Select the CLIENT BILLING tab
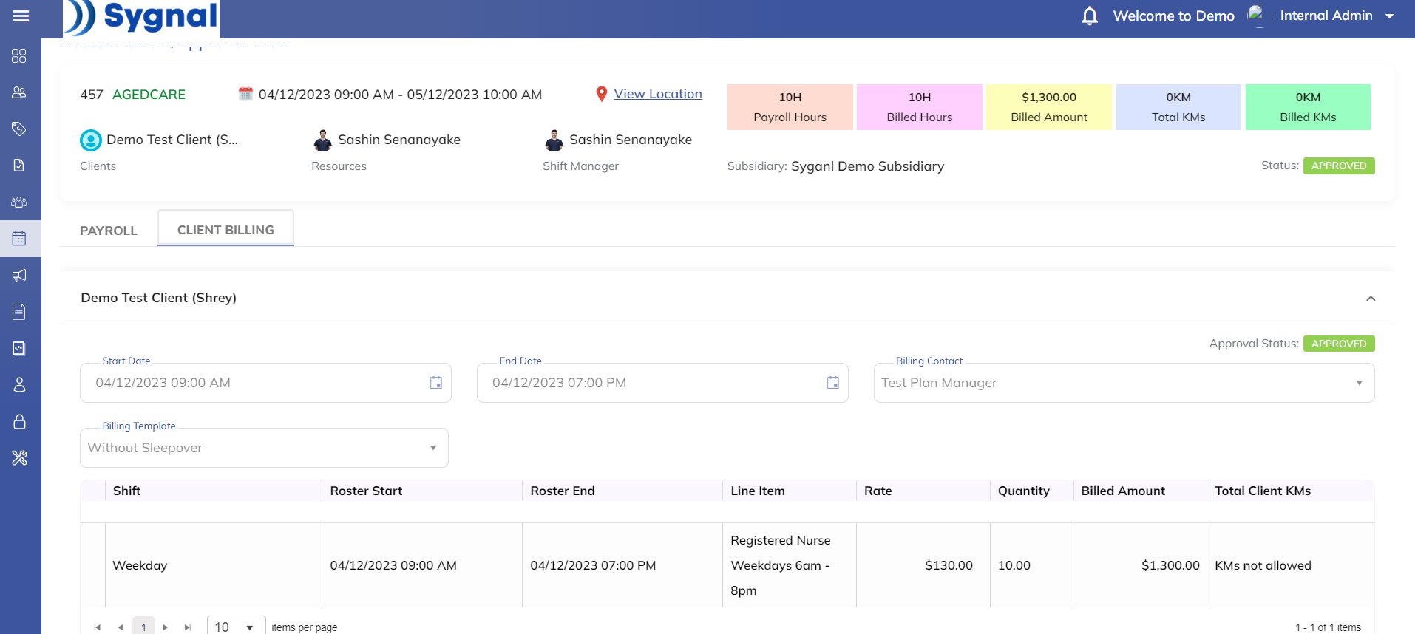This screenshot has height=634, width=1415. [x=225, y=230]
